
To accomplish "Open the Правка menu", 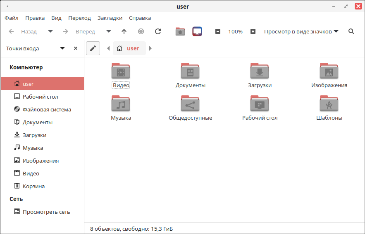I will [x=35, y=18].
